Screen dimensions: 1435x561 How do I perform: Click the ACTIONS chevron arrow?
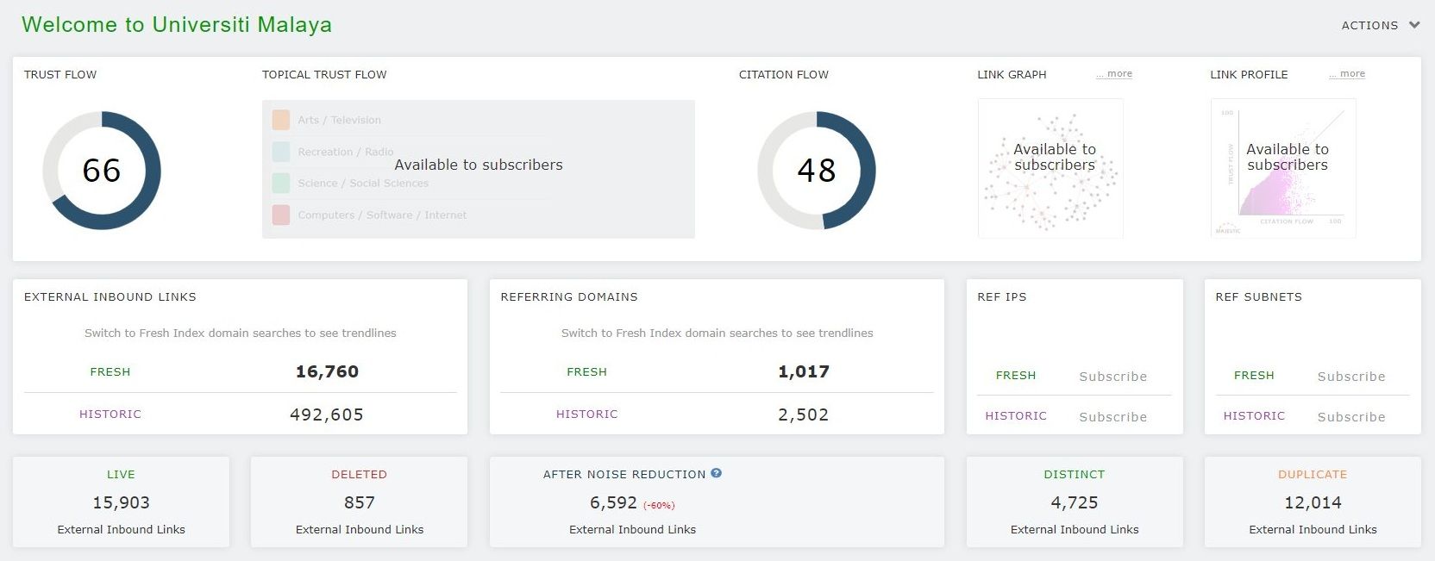click(1414, 25)
